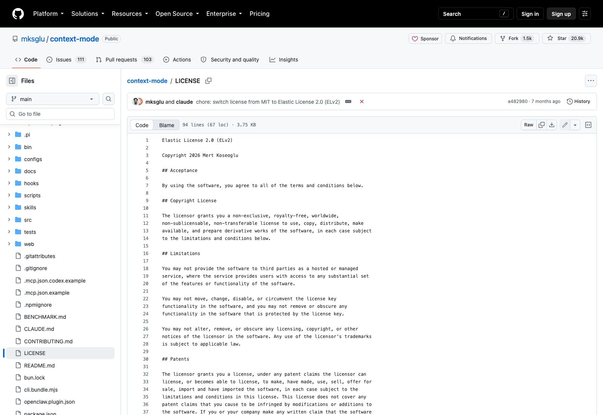The image size is (603, 415).
Task: Expand the commit message ellipsis
Action: pyautogui.click(x=348, y=101)
